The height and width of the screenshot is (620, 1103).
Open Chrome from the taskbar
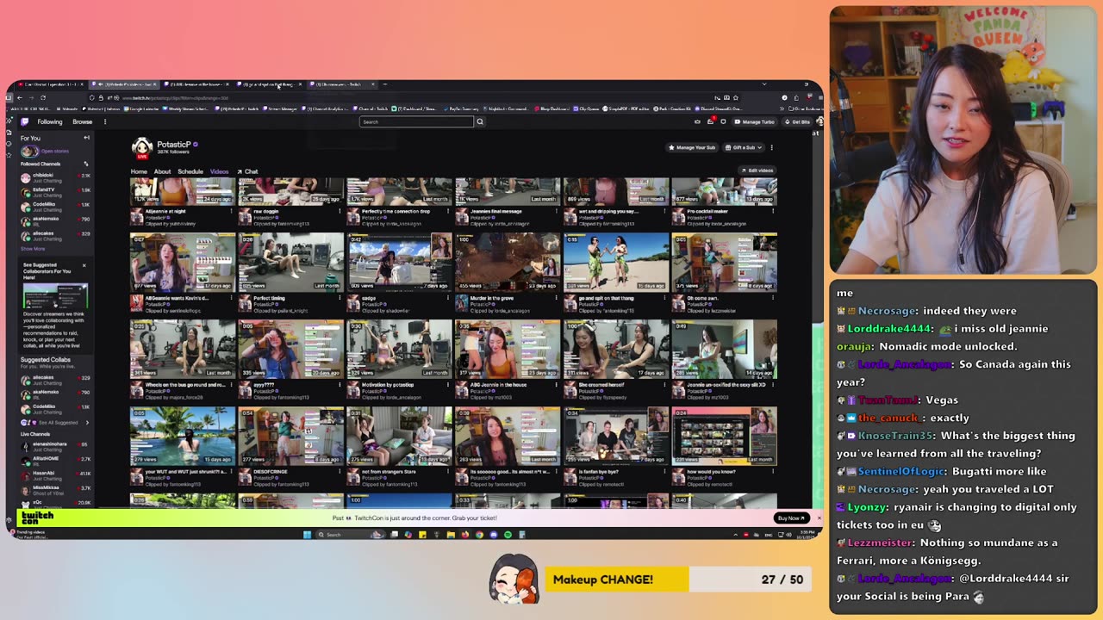(x=479, y=535)
